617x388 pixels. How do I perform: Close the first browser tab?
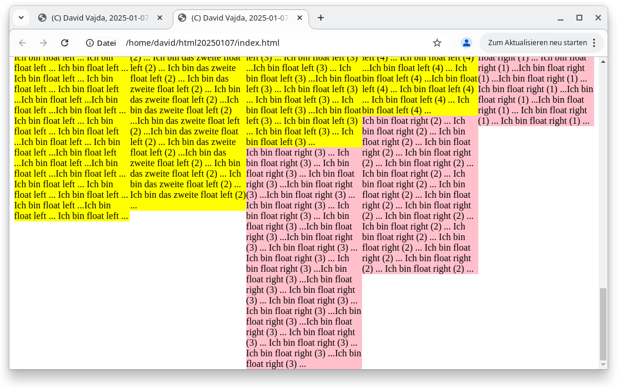click(x=160, y=18)
